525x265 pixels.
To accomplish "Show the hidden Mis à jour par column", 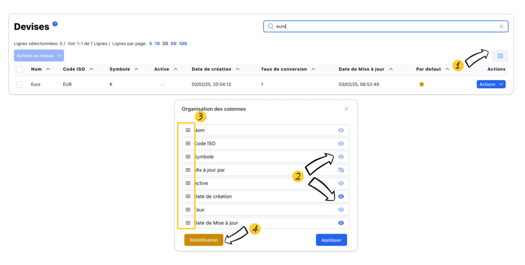I will point(341,170).
